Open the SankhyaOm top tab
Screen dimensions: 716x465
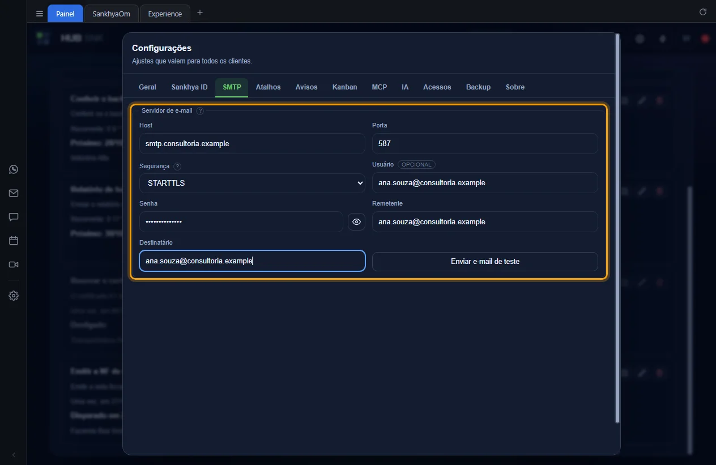tap(111, 14)
